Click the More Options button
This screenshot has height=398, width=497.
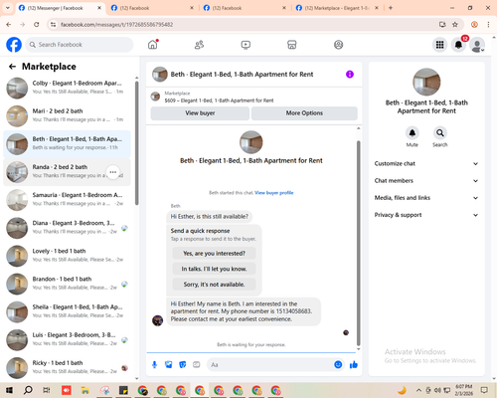(304, 113)
